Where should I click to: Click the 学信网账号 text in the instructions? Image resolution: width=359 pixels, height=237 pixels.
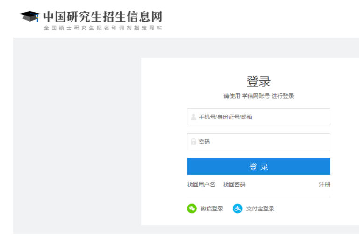[x=256, y=96]
